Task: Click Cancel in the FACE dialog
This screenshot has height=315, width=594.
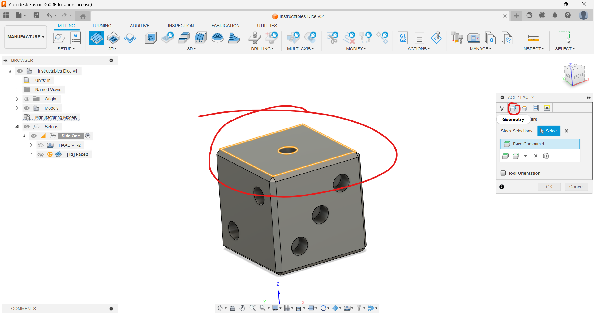Action: pyautogui.click(x=576, y=187)
